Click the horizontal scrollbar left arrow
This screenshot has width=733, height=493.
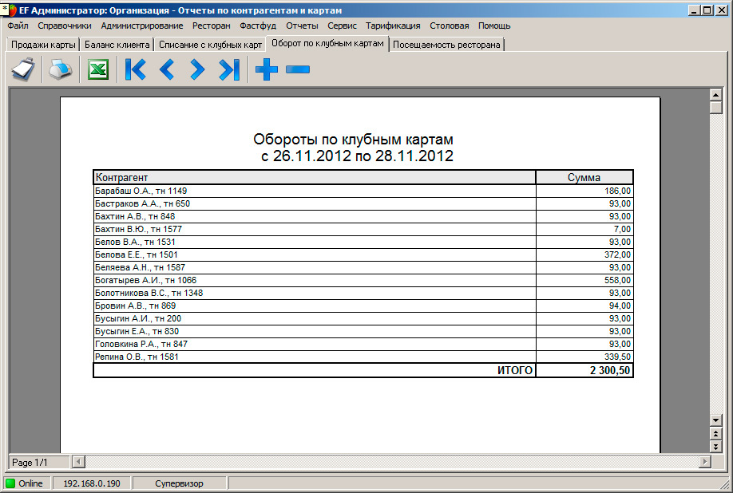[x=78, y=462]
